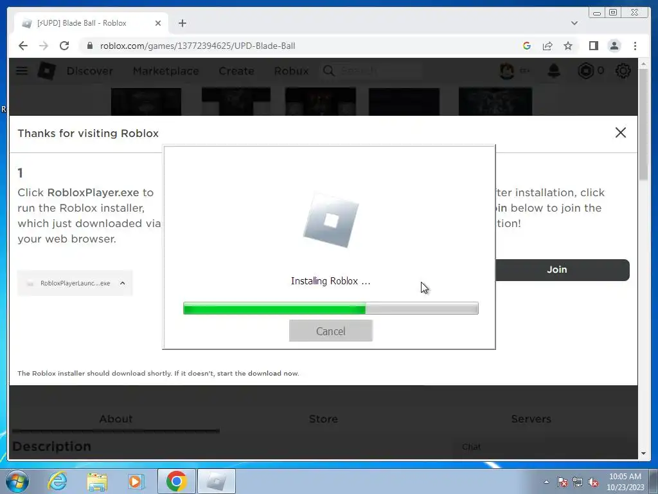Show hidden system tray icons
This screenshot has width=658, height=494.
(x=546, y=482)
